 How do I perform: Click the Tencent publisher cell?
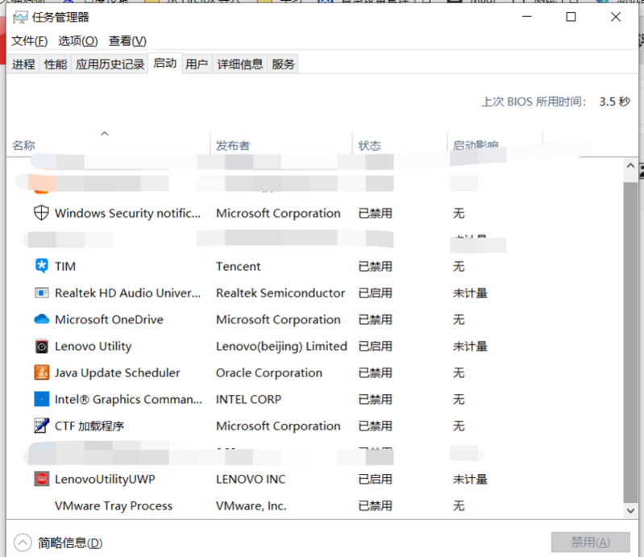(239, 266)
